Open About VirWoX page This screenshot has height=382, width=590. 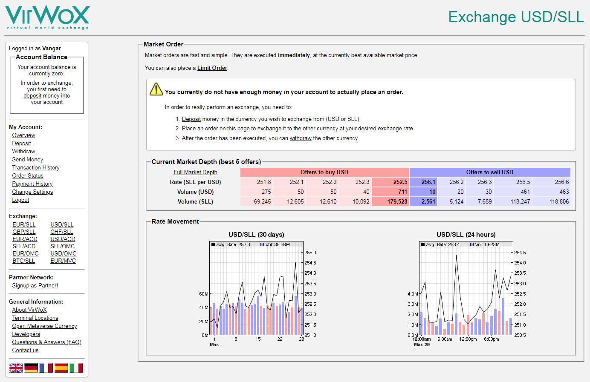coord(29,310)
